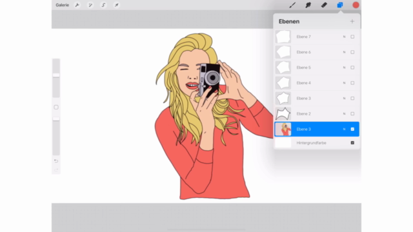The height and width of the screenshot is (232, 413).
Task: Open the blend mode N of the highlighted Ebene 3
Action: click(344, 129)
